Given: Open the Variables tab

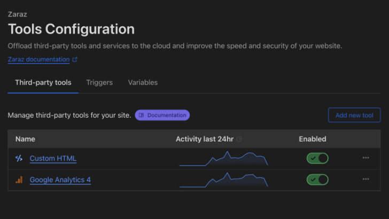Looking at the screenshot, I should click(x=143, y=83).
